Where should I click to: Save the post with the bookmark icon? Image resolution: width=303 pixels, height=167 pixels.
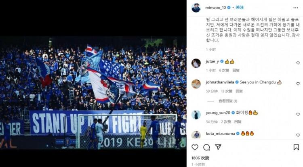pyautogui.click(x=296, y=147)
